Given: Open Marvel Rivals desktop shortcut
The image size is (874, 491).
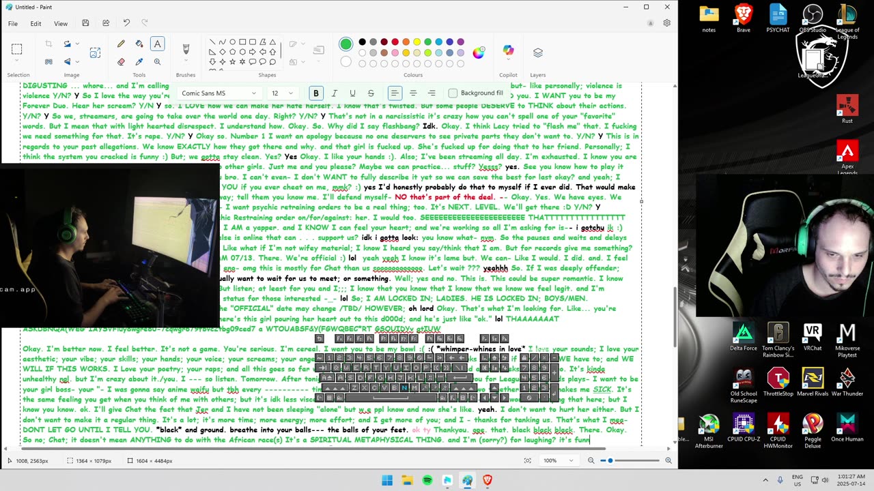Looking at the screenshot, I should click(x=813, y=383).
